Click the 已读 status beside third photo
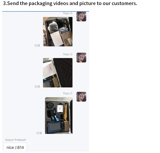 (39, 133)
